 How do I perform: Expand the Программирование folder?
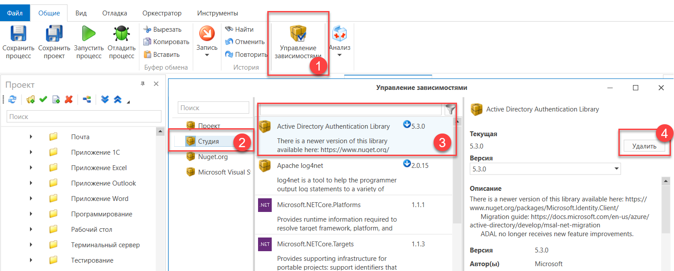click(x=31, y=214)
